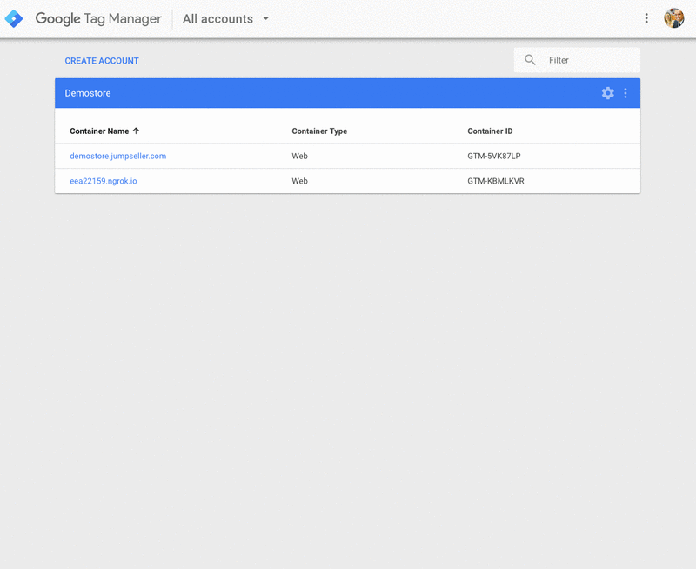
Task: Click the Container ID column header
Action: click(x=490, y=131)
